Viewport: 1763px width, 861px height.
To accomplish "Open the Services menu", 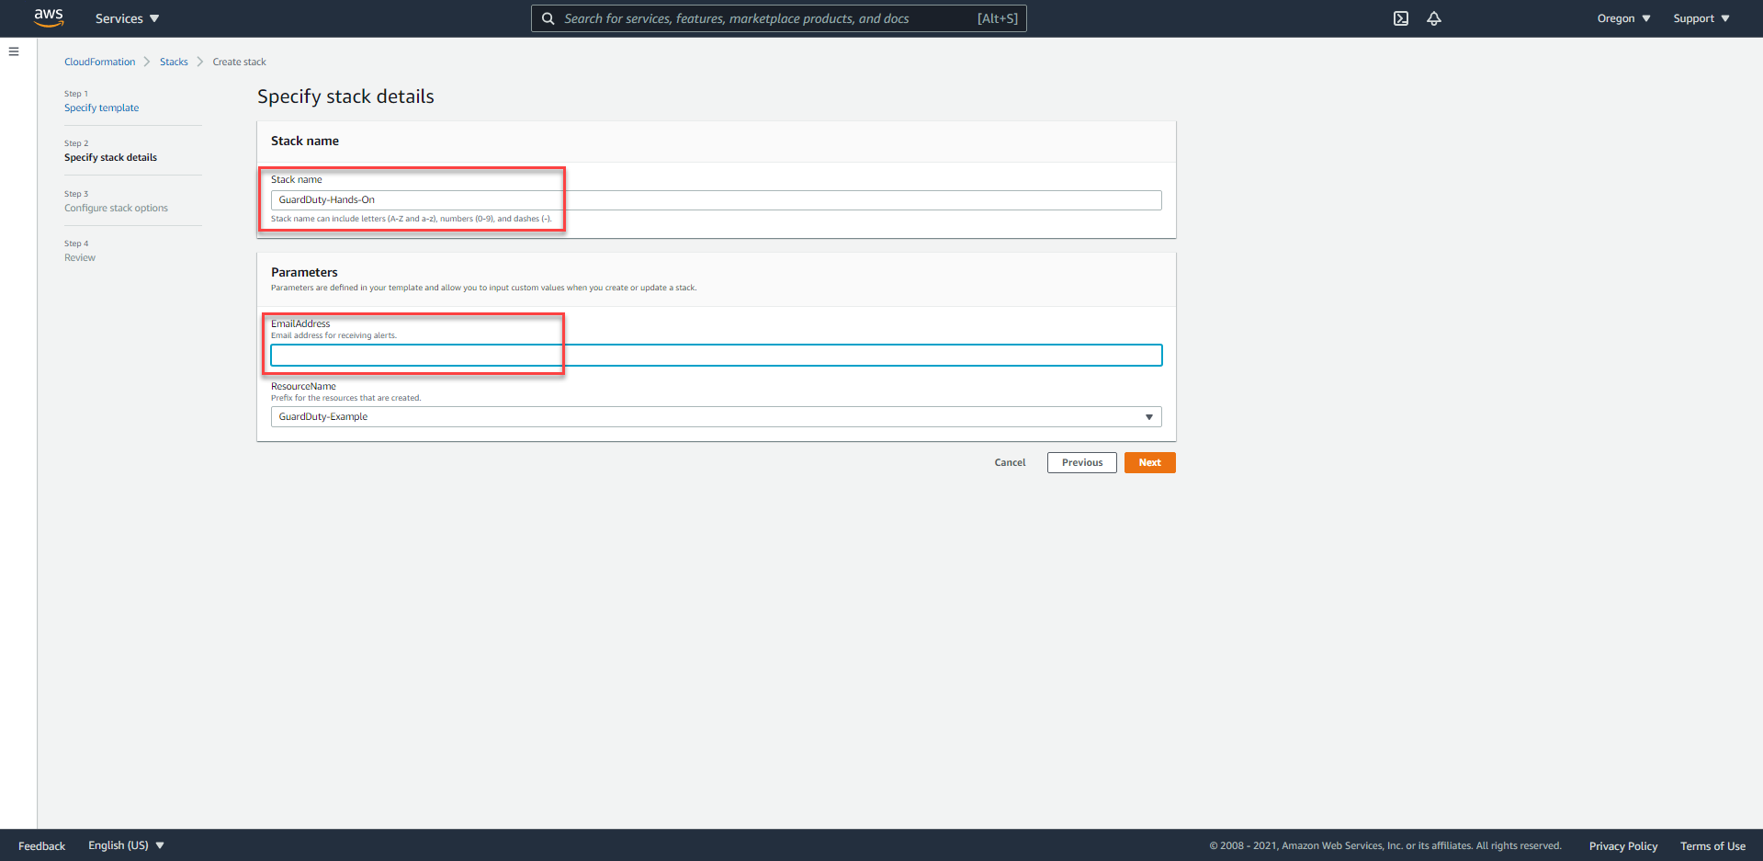I will coord(127,18).
